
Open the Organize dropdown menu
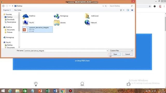pos(7,10)
